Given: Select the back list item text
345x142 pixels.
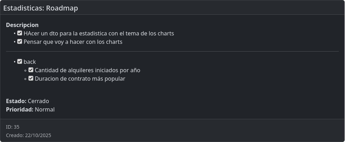Looking at the screenshot, I should coord(30,62).
